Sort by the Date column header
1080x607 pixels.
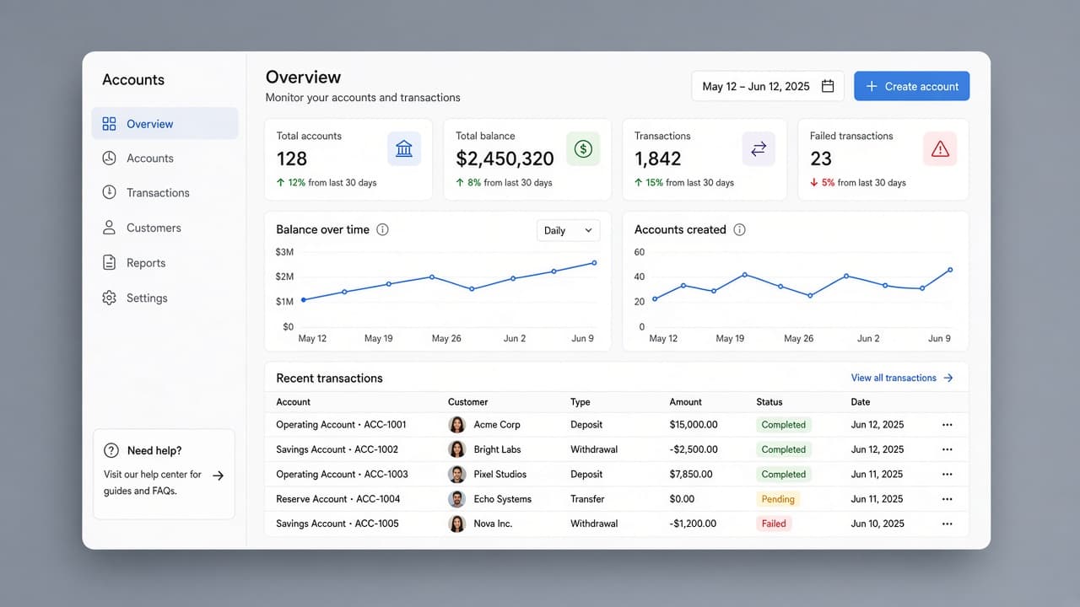click(861, 402)
